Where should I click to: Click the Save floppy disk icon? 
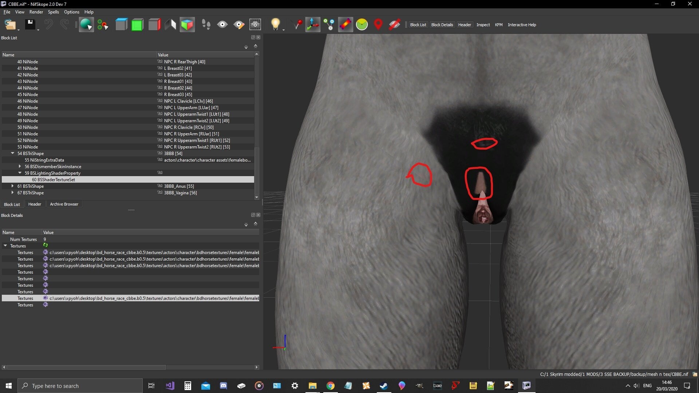(x=30, y=25)
